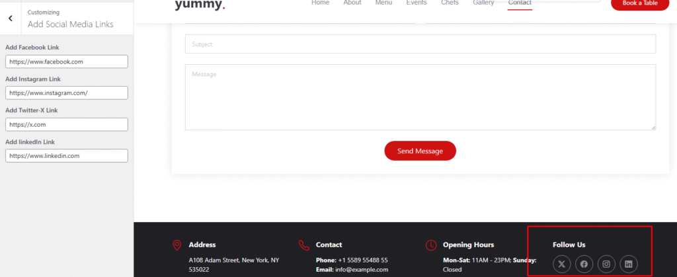Focus the Add Instagram Link field
677x277 pixels.
(x=67, y=93)
